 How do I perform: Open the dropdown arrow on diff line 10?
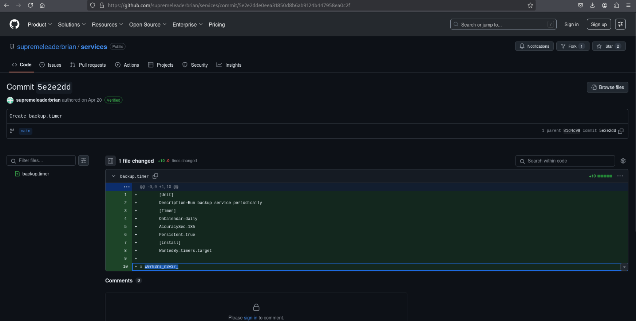pyautogui.click(x=624, y=267)
